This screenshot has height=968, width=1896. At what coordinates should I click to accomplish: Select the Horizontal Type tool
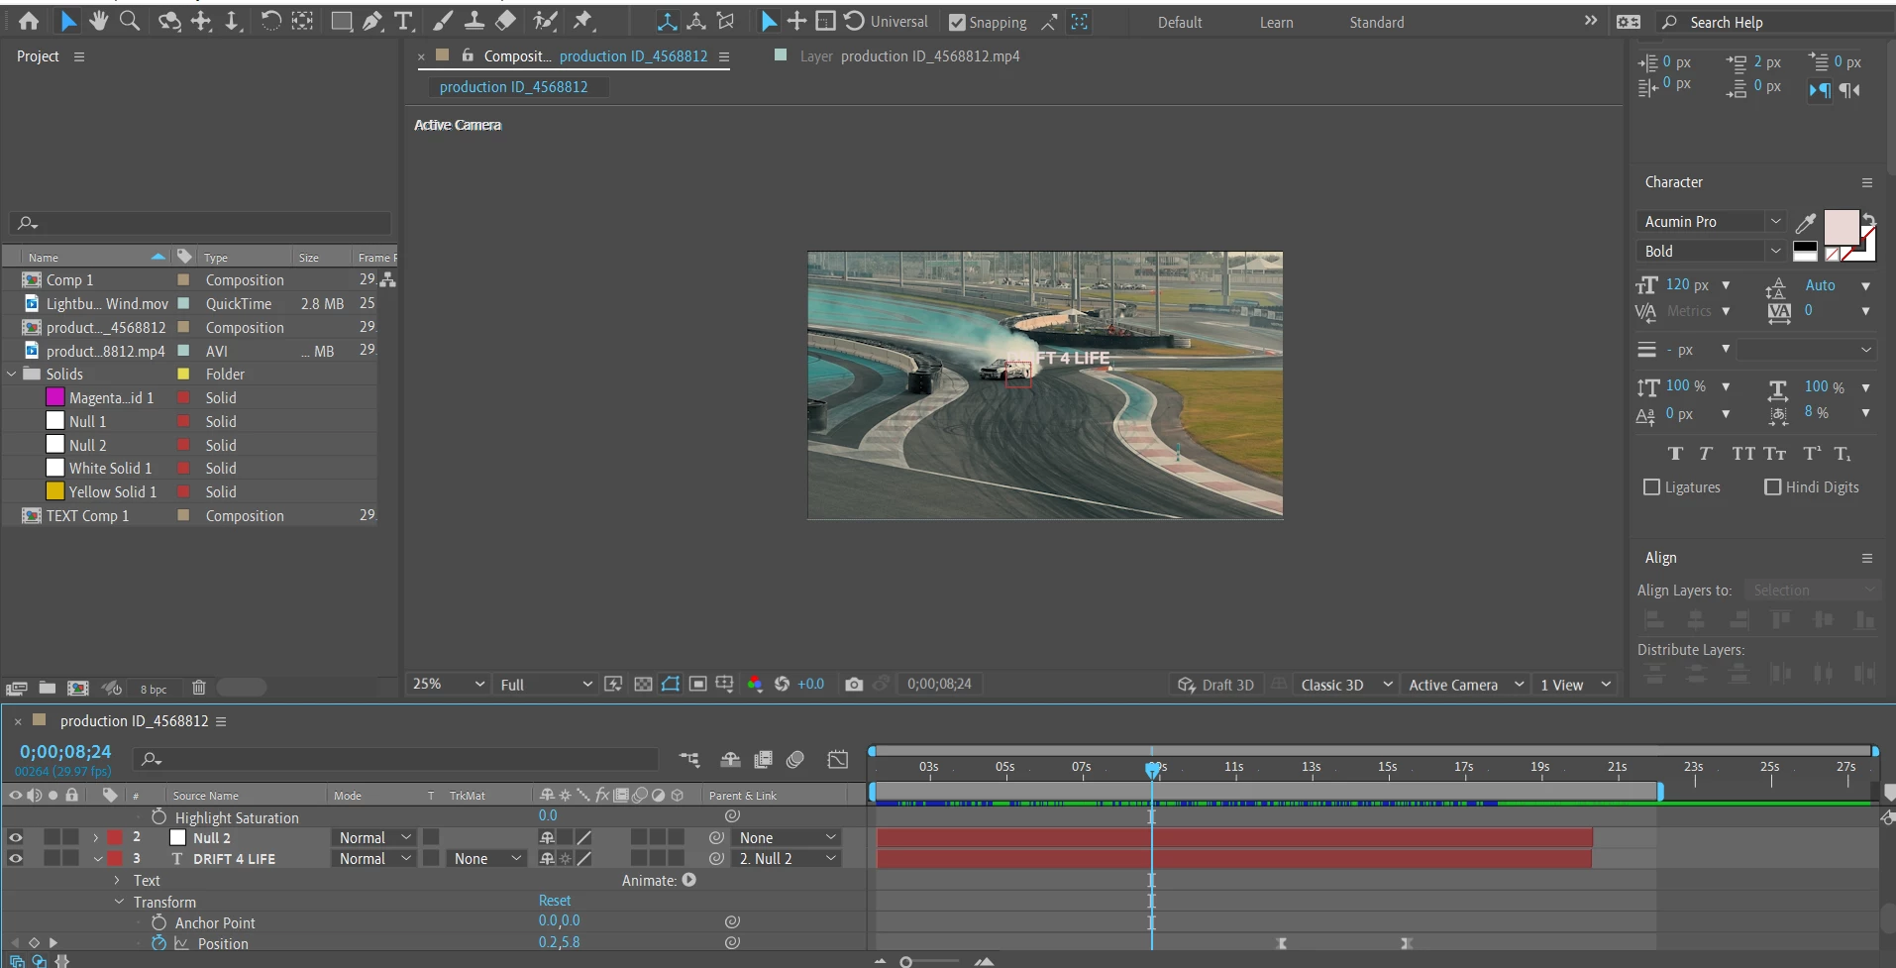tap(403, 21)
